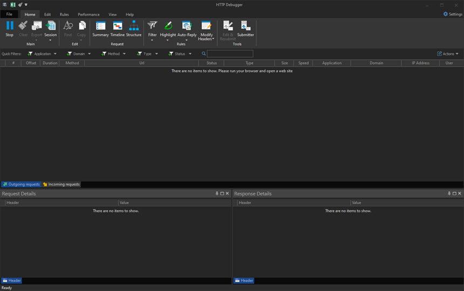Select the Outgoing requests tab

[x=21, y=184]
